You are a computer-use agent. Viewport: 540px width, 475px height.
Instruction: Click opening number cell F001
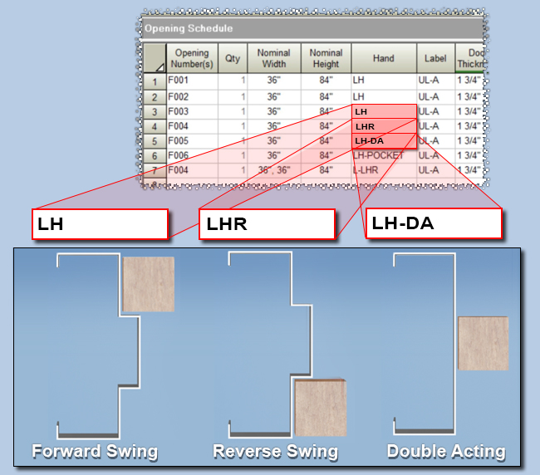(192, 81)
